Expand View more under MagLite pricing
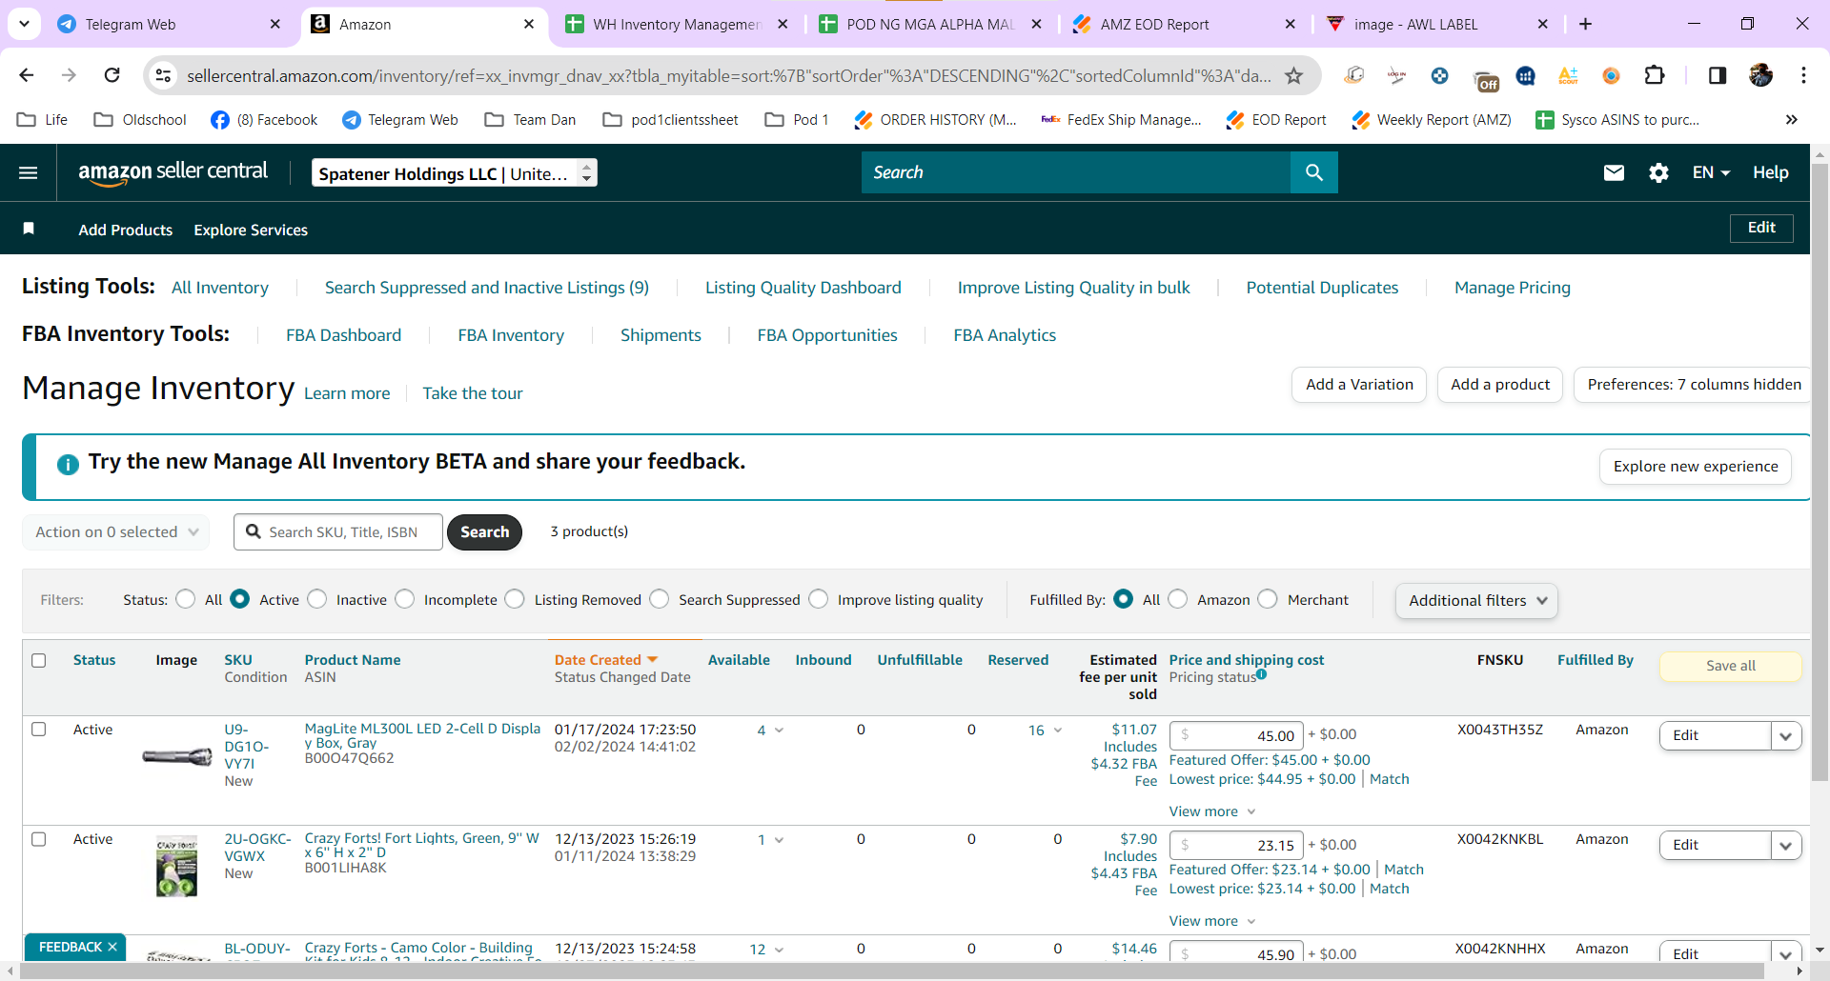The image size is (1830, 981). coord(1212,811)
